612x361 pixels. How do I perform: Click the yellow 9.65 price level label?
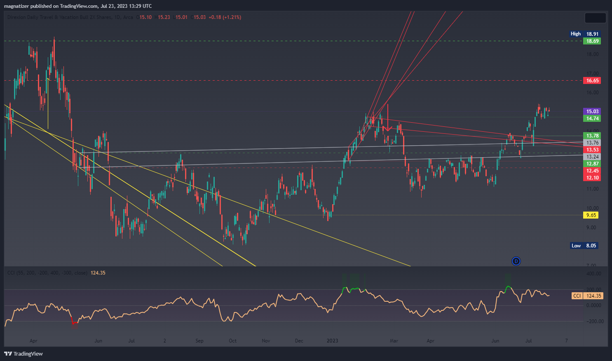[x=591, y=215]
